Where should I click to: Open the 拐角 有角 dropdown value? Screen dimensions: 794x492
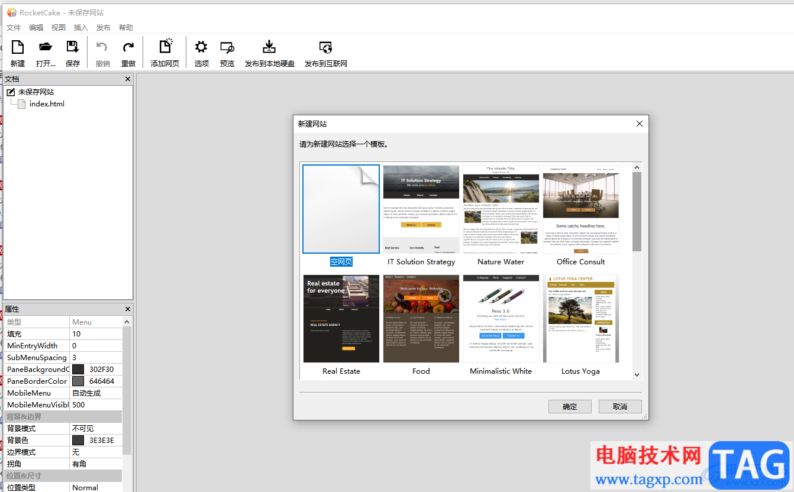pos(96,464)
